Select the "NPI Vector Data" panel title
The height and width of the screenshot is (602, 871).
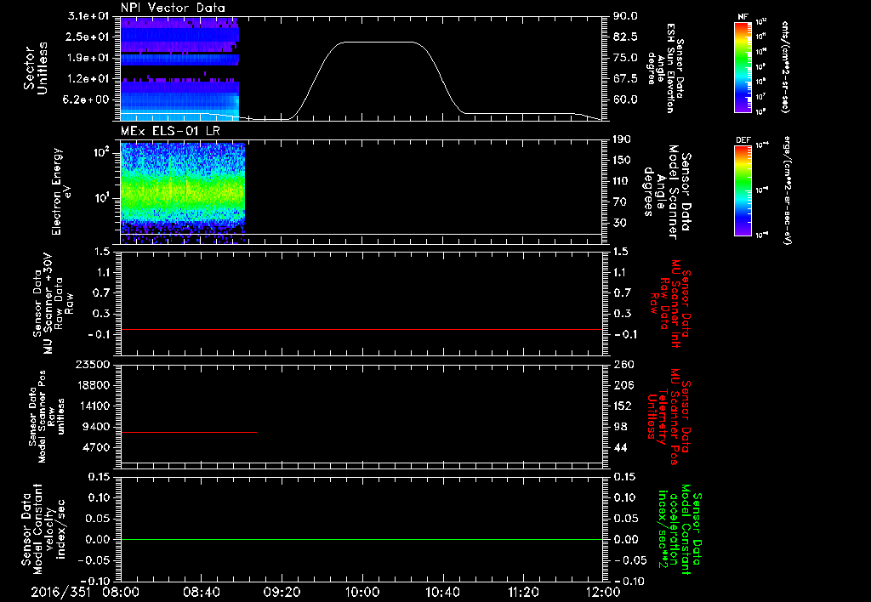tap(173, 8)
